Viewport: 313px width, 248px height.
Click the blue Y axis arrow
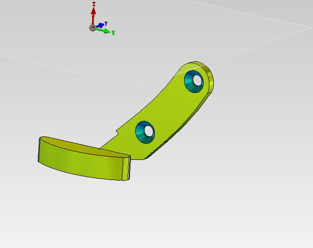(x=100, y=25)
